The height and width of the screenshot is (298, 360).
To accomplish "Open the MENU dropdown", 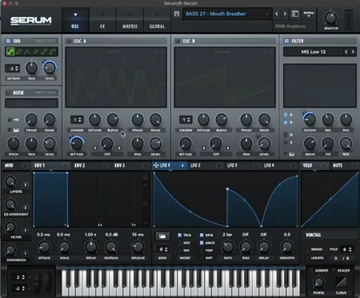I will [x=309, y=14].
